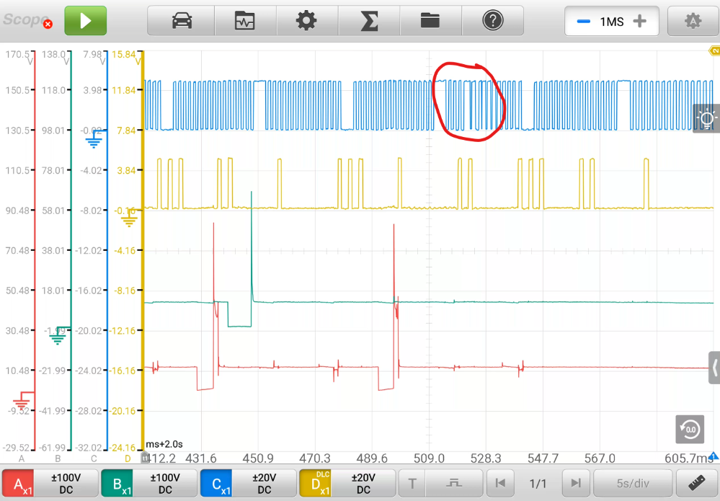Open the top-right auto-setup gear icon
Screen dimensions: 720x501
click(693, 22)
